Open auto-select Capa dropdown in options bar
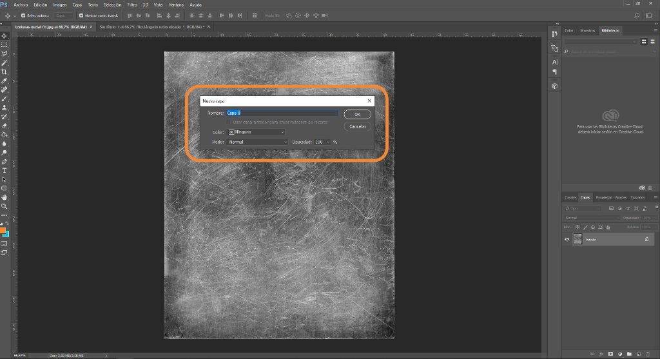This screenshot has height=359, width=660. [x=64, y=15]
